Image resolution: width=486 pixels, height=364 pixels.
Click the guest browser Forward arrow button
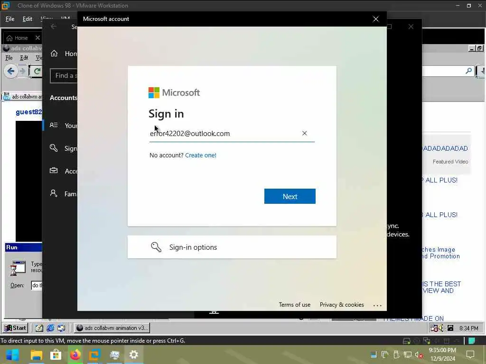click(23, 72)
